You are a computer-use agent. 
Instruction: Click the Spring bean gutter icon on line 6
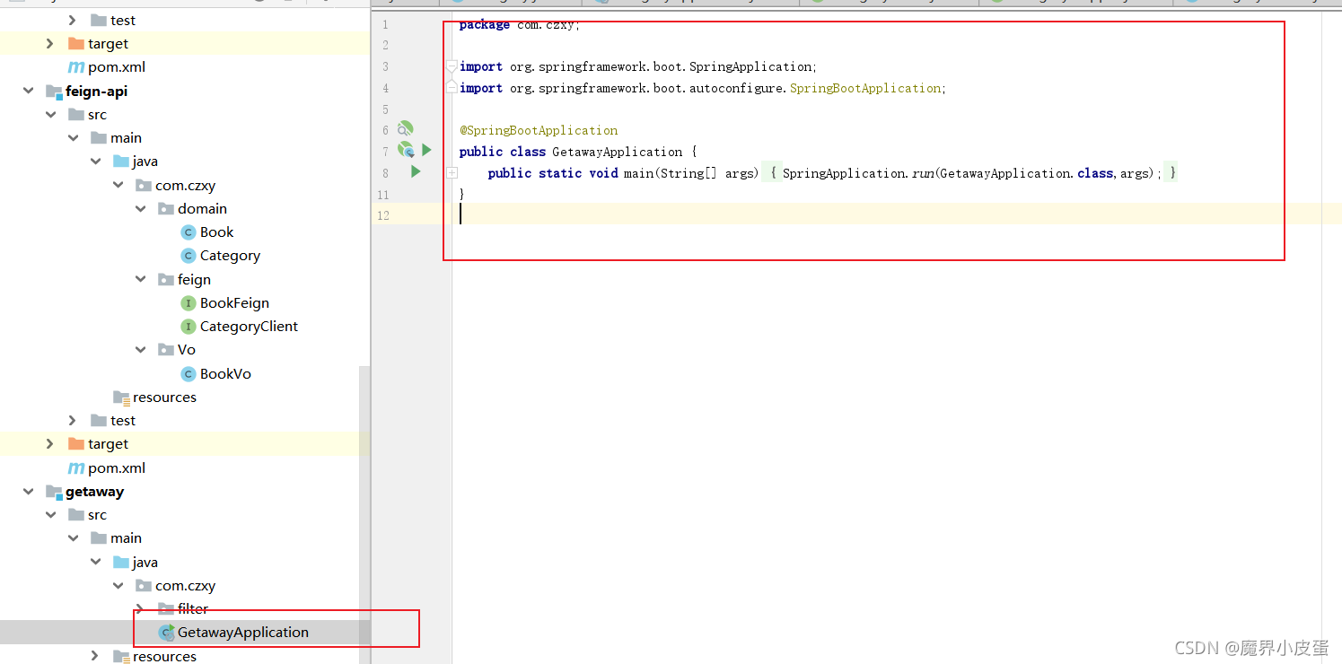pos(406,129)
